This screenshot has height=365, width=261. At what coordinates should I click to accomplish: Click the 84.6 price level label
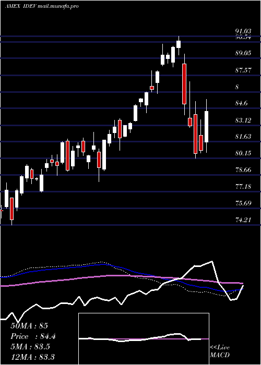[x=241, y=103]
